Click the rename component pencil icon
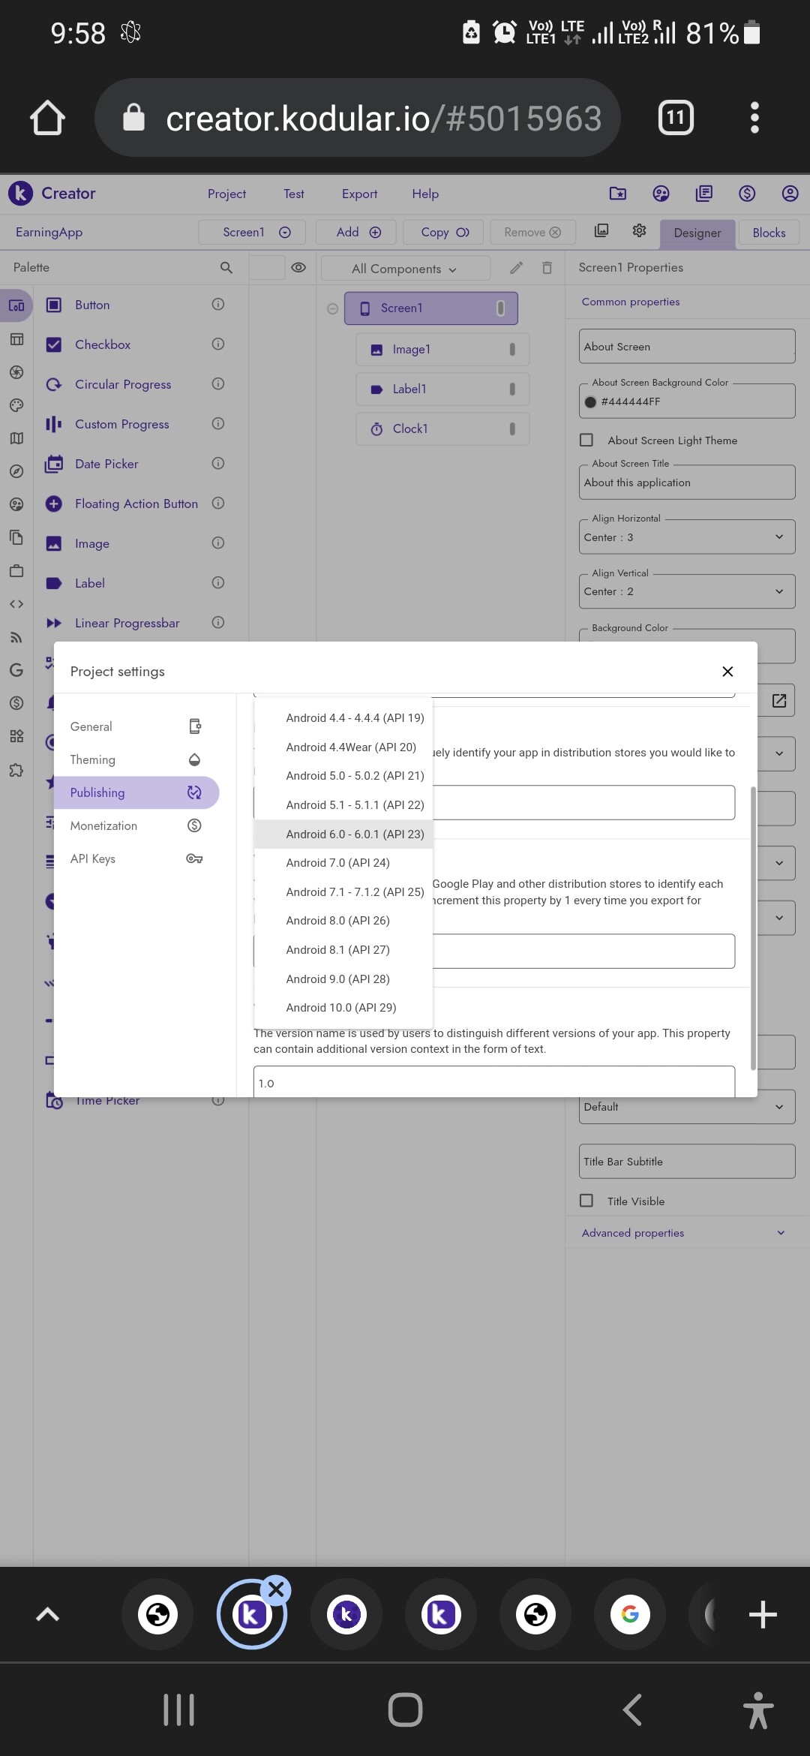810x1756 pixels. click(x=516, y=268)
